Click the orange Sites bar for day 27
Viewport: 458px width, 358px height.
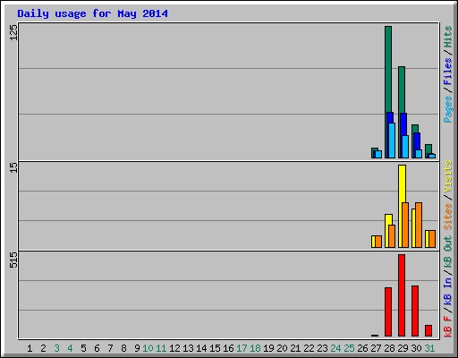pyautogui.click(x=378, y=242)
